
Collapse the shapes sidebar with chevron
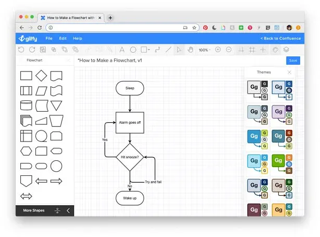click(67, 211)
